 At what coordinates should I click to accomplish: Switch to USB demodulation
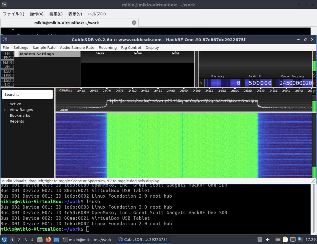coord(7,75)
